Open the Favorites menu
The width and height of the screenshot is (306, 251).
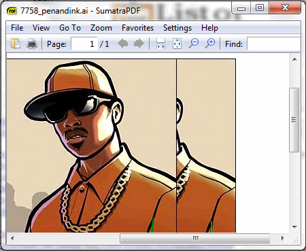tap(137, 28)
